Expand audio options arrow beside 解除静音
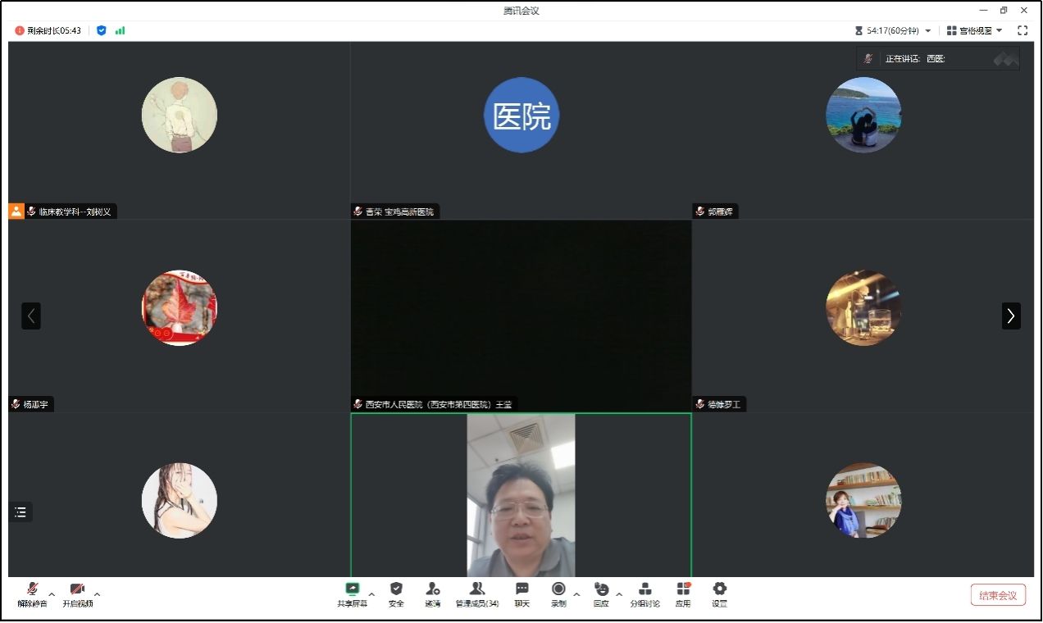Viewport: 1043px width, 623px height. (52, 594)
